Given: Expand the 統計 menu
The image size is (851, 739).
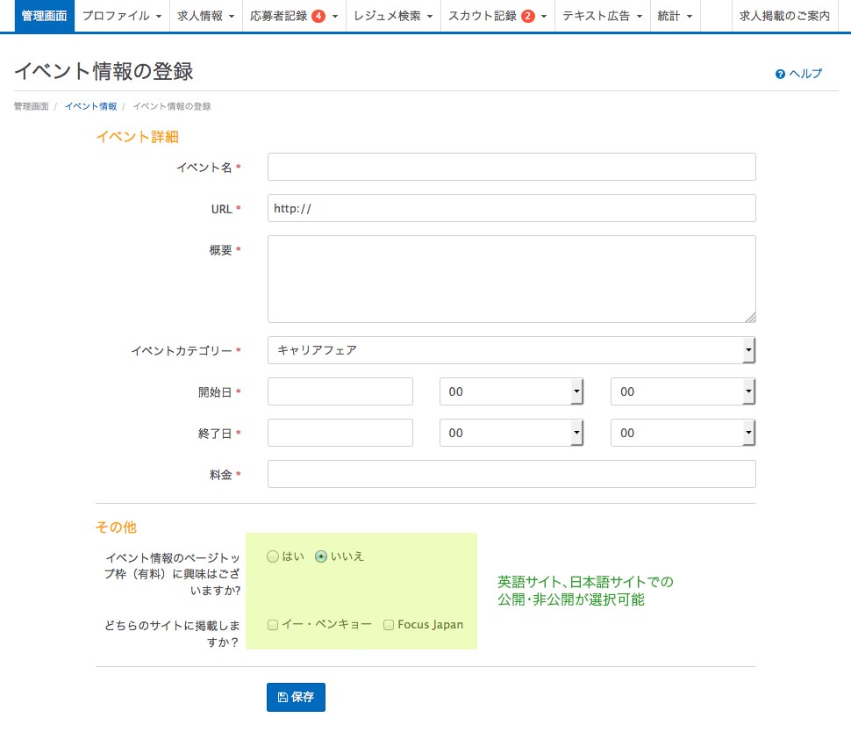Looking at the screenshot, I should tap(676, 17).
